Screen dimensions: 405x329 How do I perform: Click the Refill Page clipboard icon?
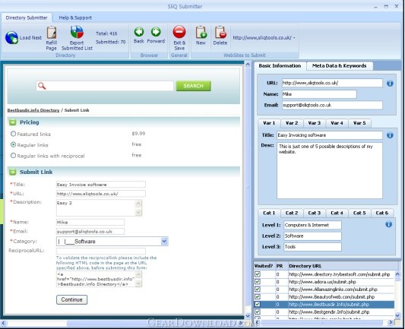tap(52, 33)
